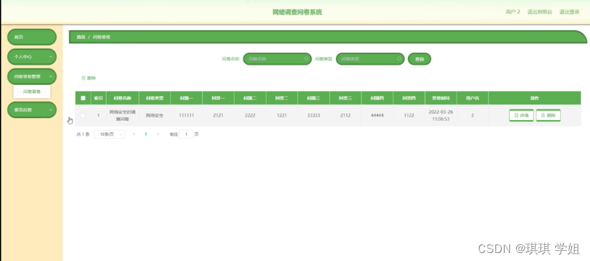
Task: Click the cell value 111111
Action: 186,115
